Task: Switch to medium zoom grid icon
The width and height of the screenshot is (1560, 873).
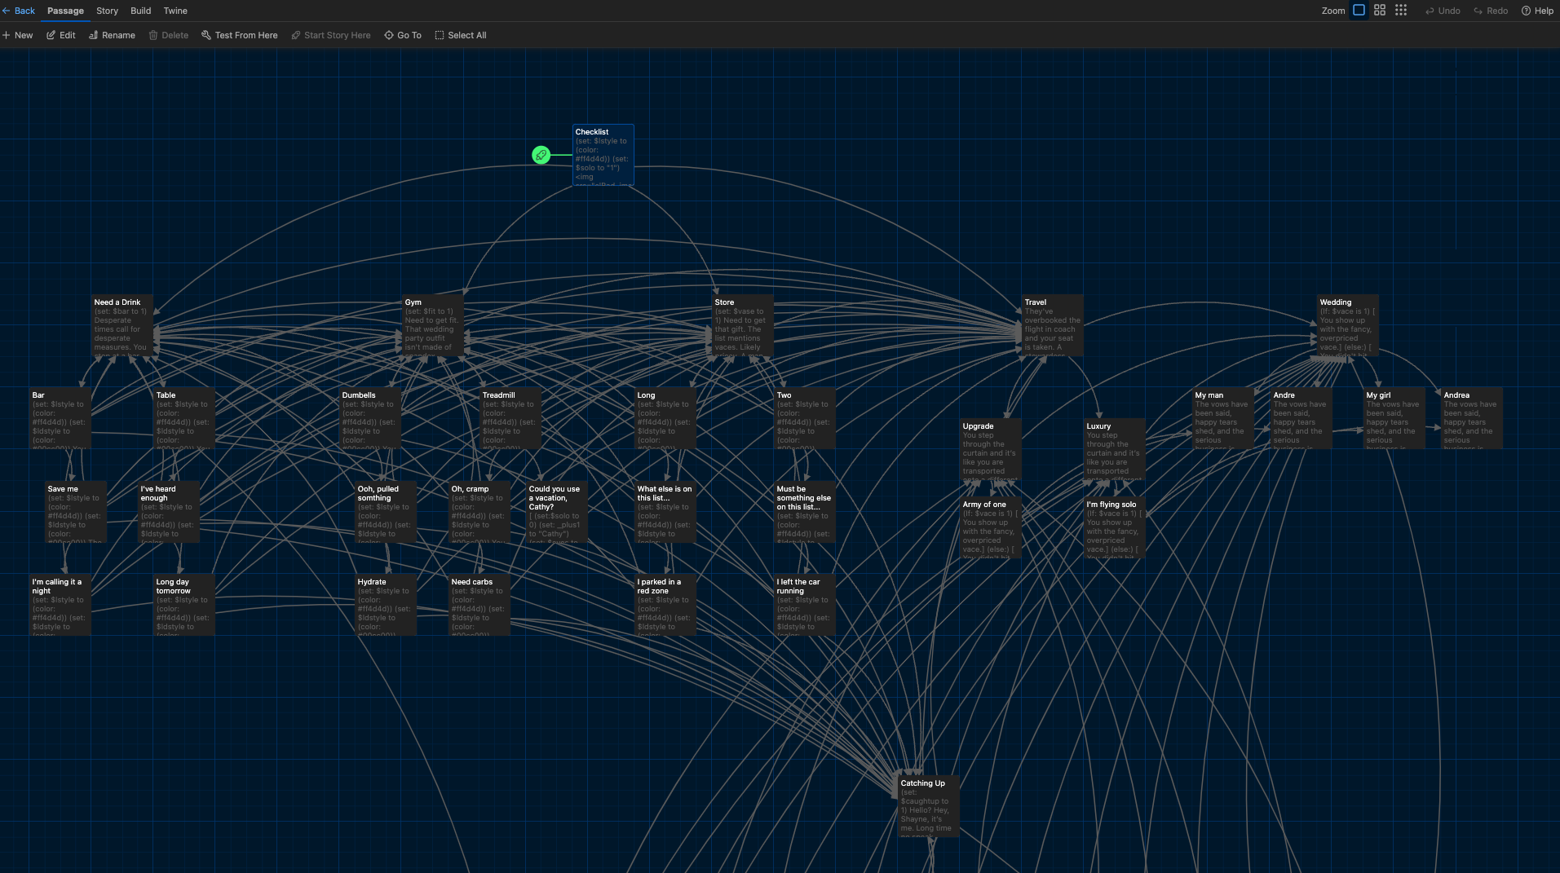Action: 1380,11
